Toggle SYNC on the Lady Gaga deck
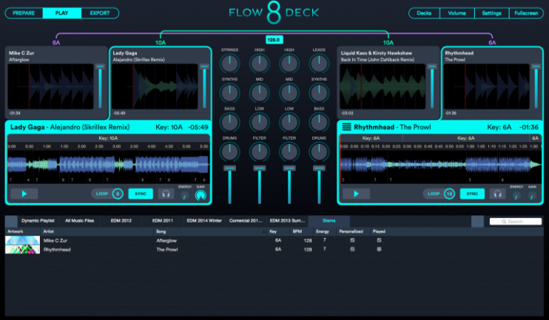 click(x=140, y=194)
